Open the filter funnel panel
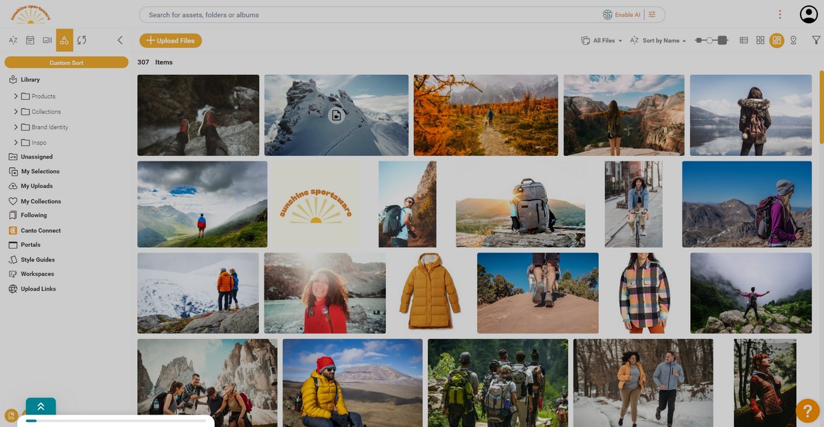824x427 pixels. [x=816, y=41]
